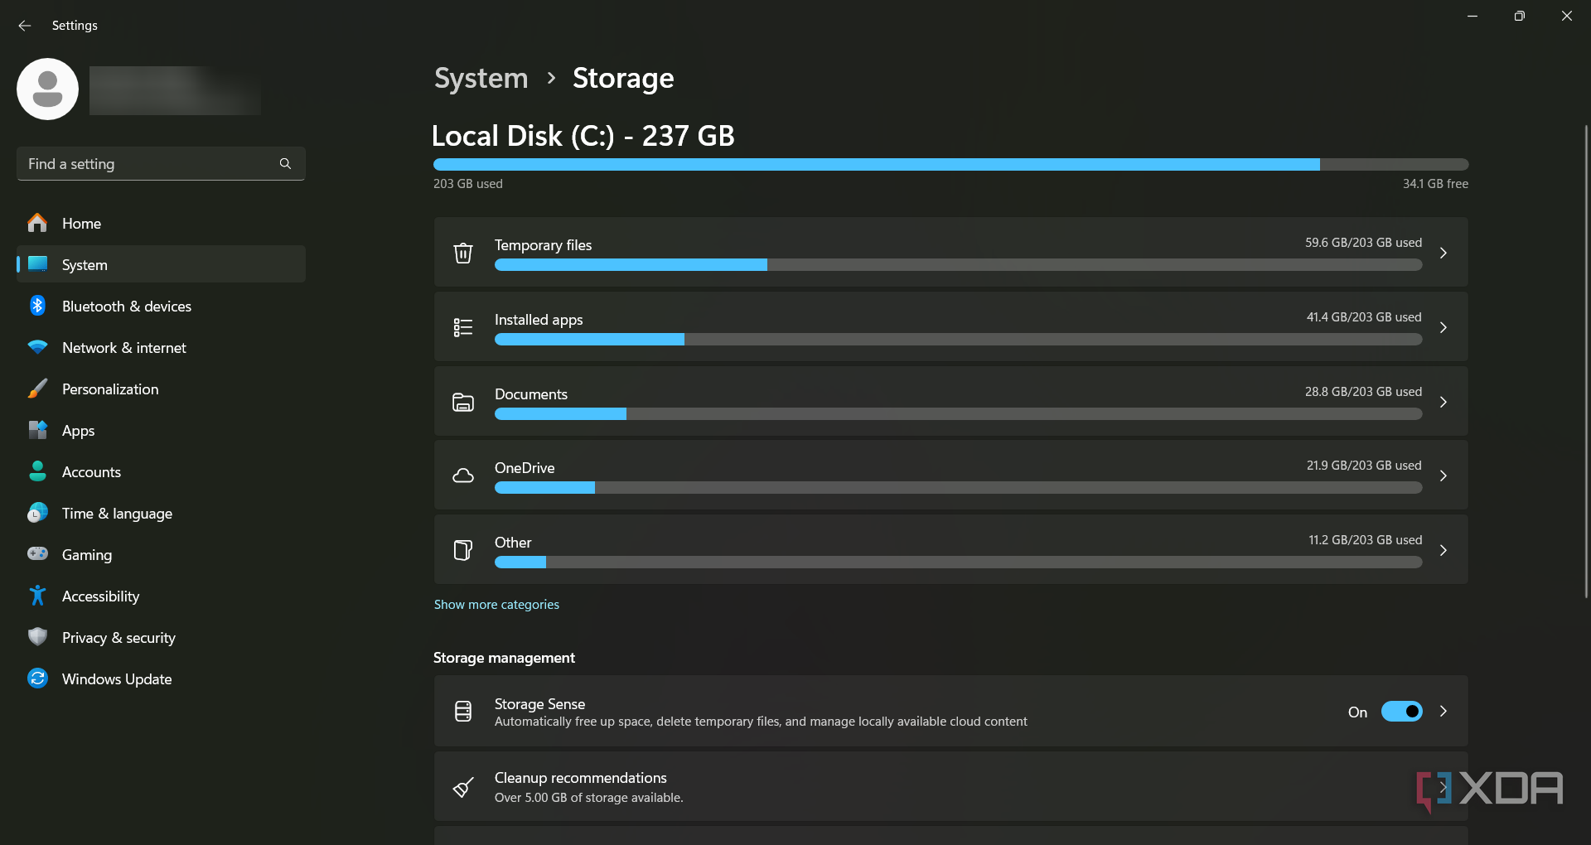The width and height of the screenshot is (1591, 845).
Task: Click the Bluetooth & devices icon
Action: (x=37, y=306)
